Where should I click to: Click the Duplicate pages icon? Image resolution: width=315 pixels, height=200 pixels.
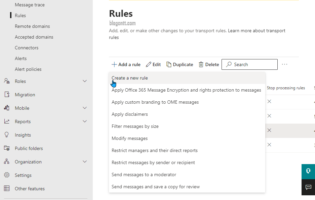pyautogui.click(x=169, y=64)
